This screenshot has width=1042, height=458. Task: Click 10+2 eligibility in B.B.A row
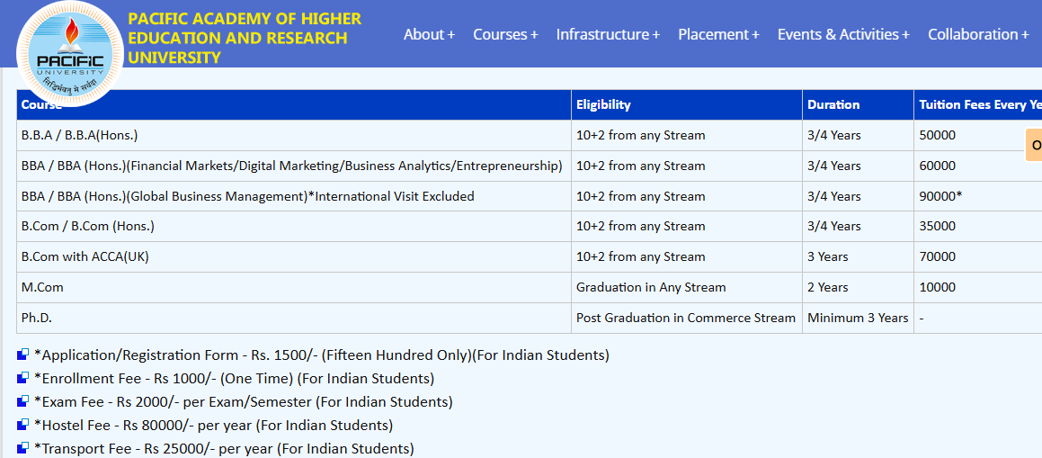coord(687,136)
